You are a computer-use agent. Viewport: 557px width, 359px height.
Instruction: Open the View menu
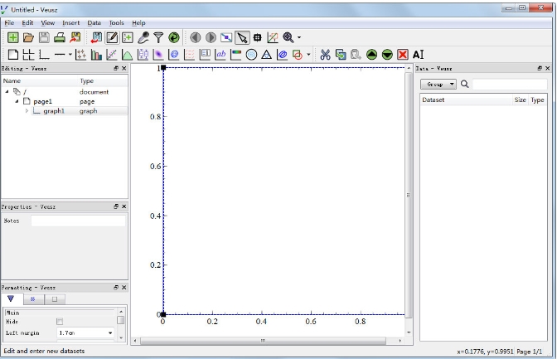47,22
